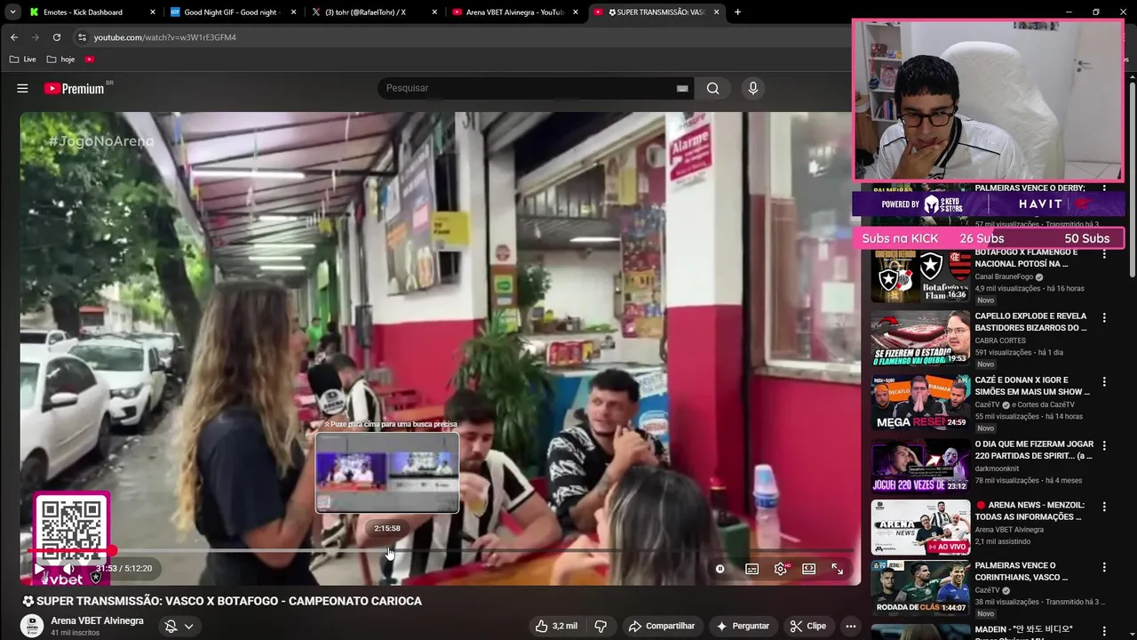
Task: View site information icon in address bar
Action: pos(82,37)
